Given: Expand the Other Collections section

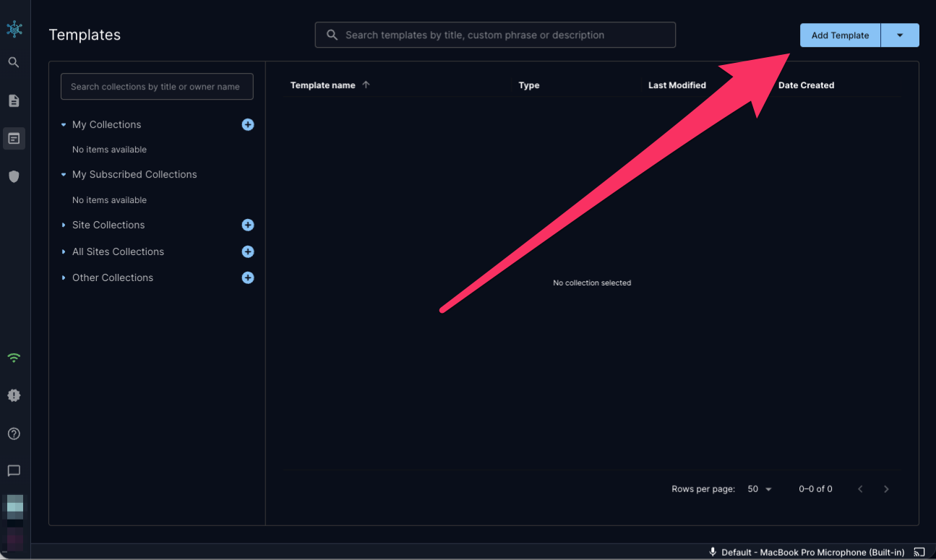Looking at the screenshot, I should tap(64, 278).
